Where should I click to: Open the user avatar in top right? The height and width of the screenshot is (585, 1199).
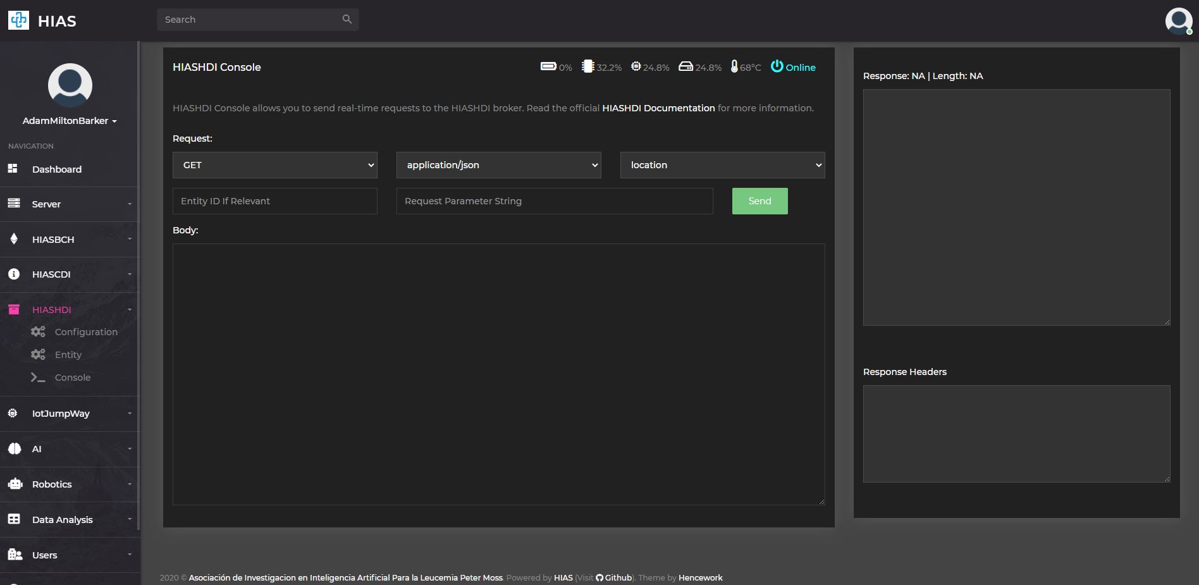1179,21
